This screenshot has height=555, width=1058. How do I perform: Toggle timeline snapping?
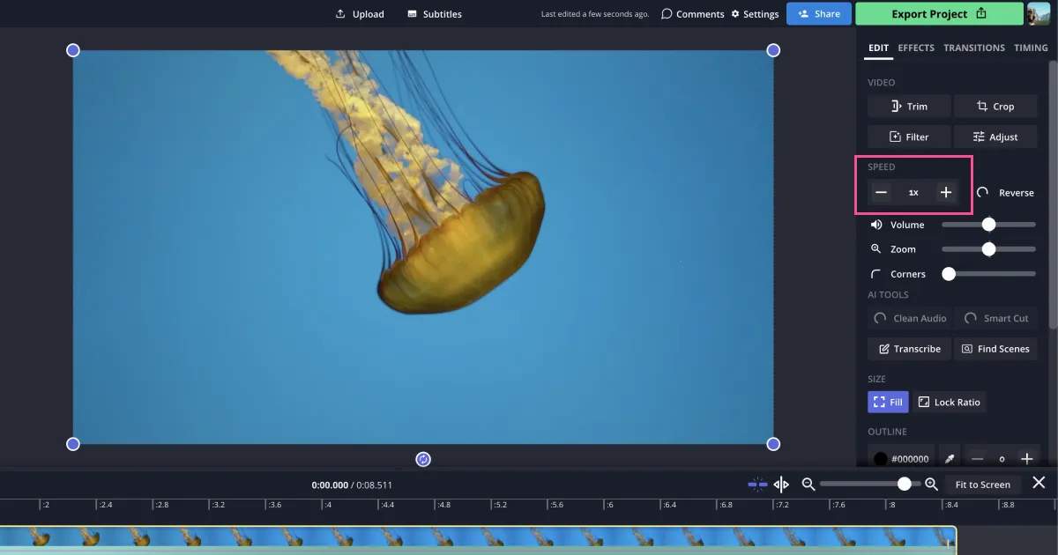757,484
